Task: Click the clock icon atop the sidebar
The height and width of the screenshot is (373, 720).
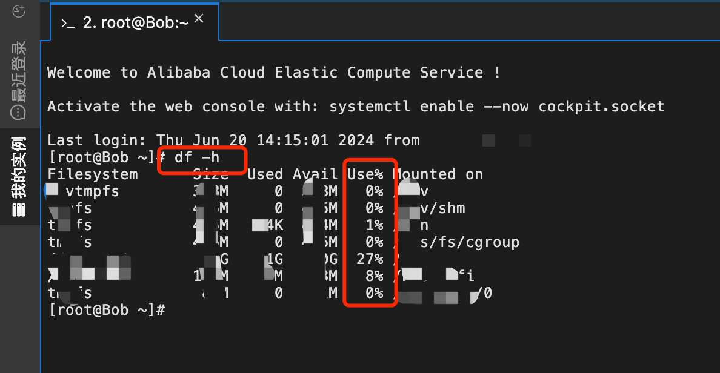Action: tap(19, 12)
